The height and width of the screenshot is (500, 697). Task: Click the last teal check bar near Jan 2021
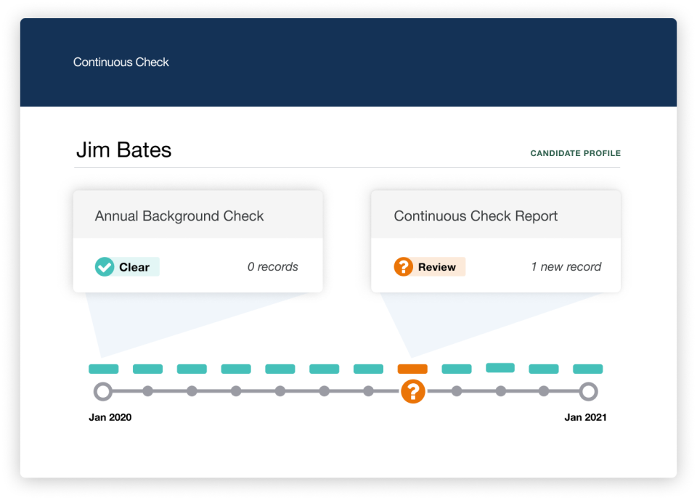click(x=588, y=369)
